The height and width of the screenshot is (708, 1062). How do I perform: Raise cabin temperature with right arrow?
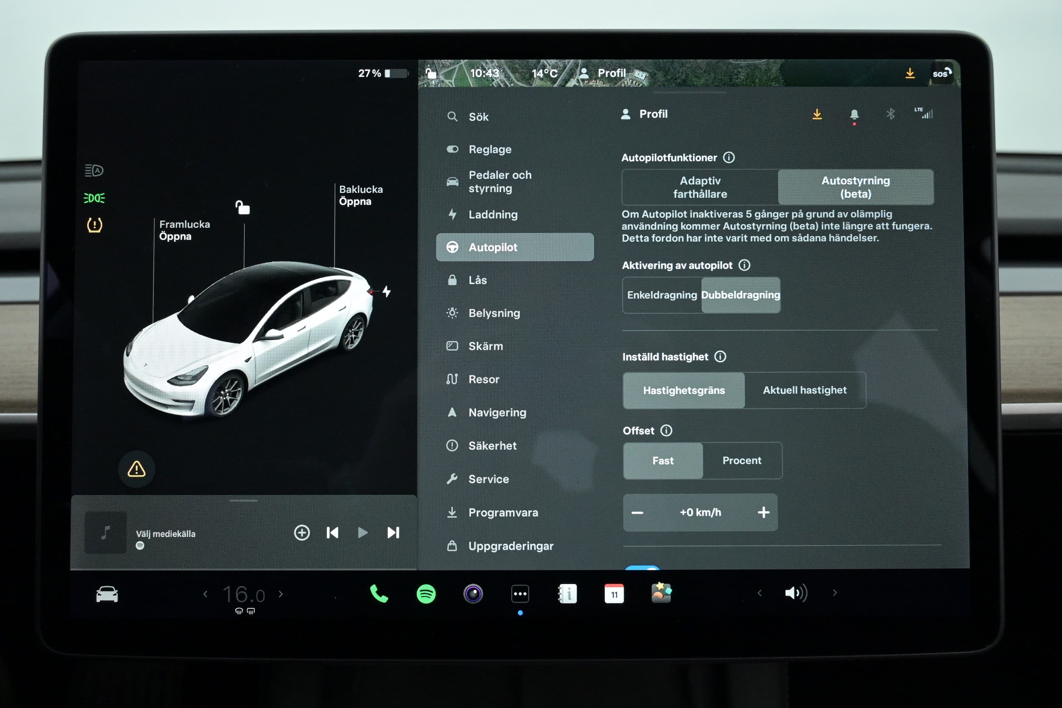(x=281, y=594)
